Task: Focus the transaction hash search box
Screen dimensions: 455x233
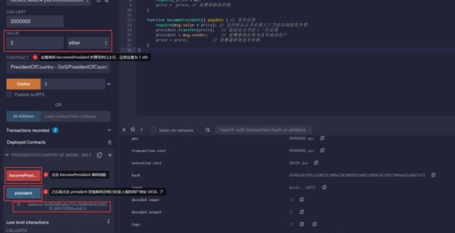Action: click(263, 130)
